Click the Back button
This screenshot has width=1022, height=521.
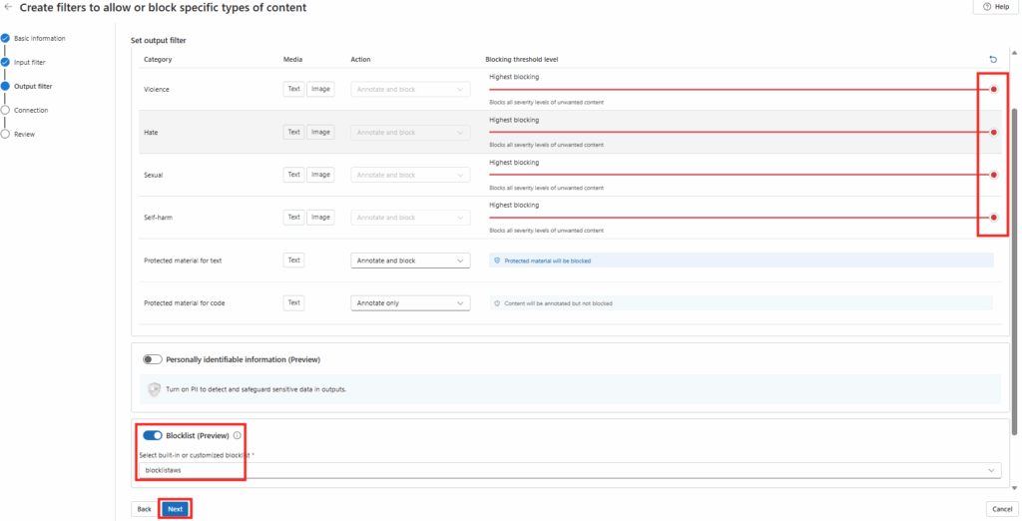click(144, 509)
